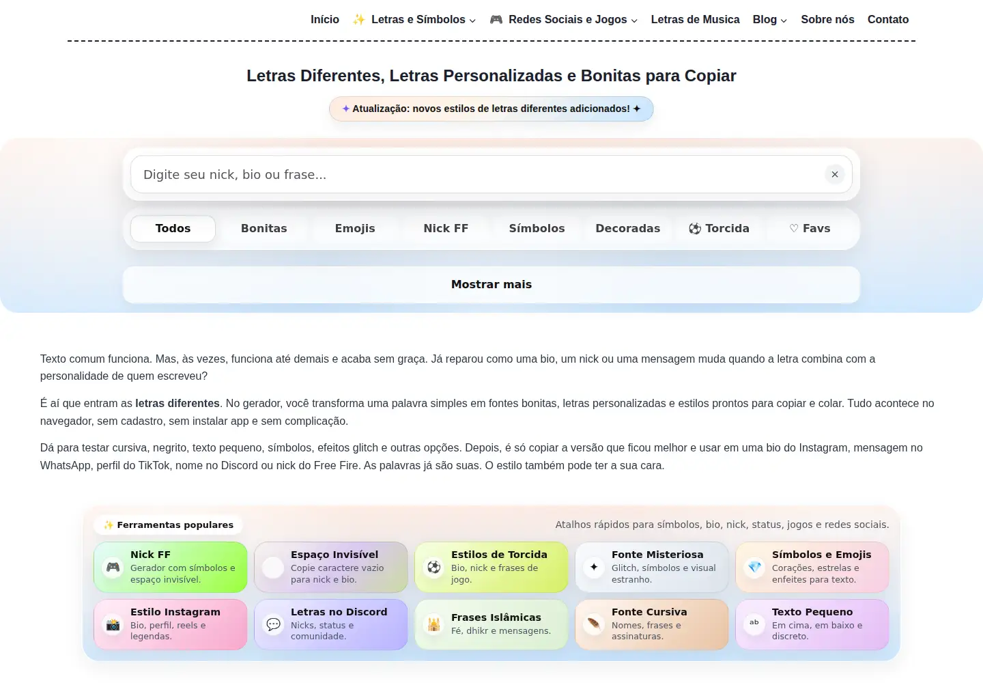The width and height of the screenshot is (983, 683).
Task: Select the Bonitas filter tab
Action: (x=264, y=228)
